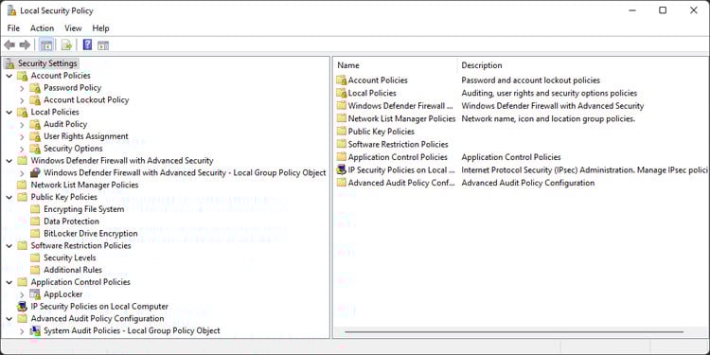Click the horizontal scrollbar in the list pane
The height and width of the screenshot is (355, 710).
(x=513, y=332)
